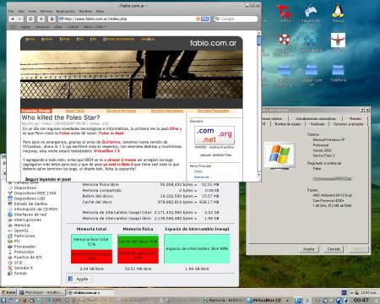Click the .com .org .net sponsor banner
The height and width of the screenshot is (304, 380).
(x=214, y=135)
